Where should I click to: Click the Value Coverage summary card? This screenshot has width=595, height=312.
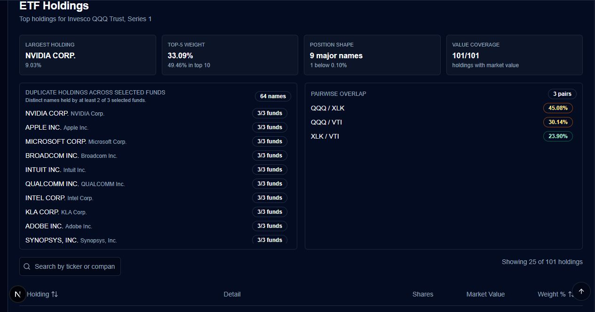[515, 55]
